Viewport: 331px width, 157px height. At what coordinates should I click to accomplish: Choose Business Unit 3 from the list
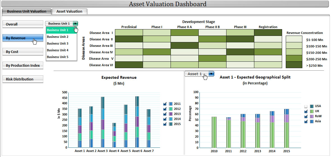point(58,43)
